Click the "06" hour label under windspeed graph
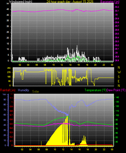 pyautogui.click(x=37, y=65)
